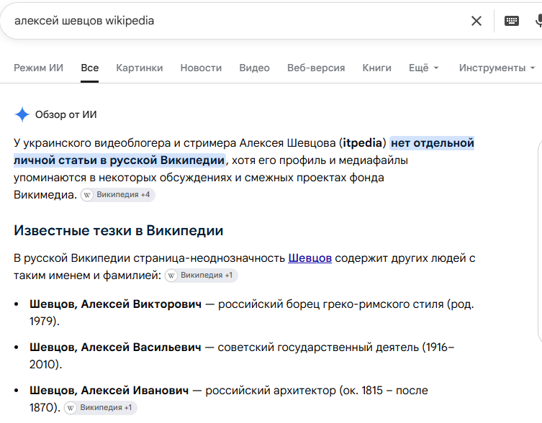The width and height of the screenshot is (542, 423).
Task: Open the Новости tab
Action: (201, 68)
